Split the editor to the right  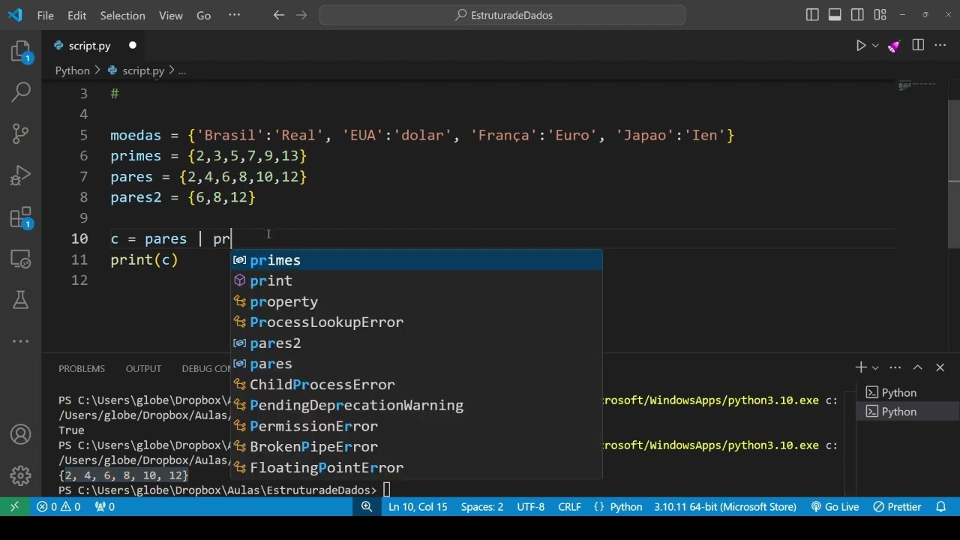(x=918, y=46)
